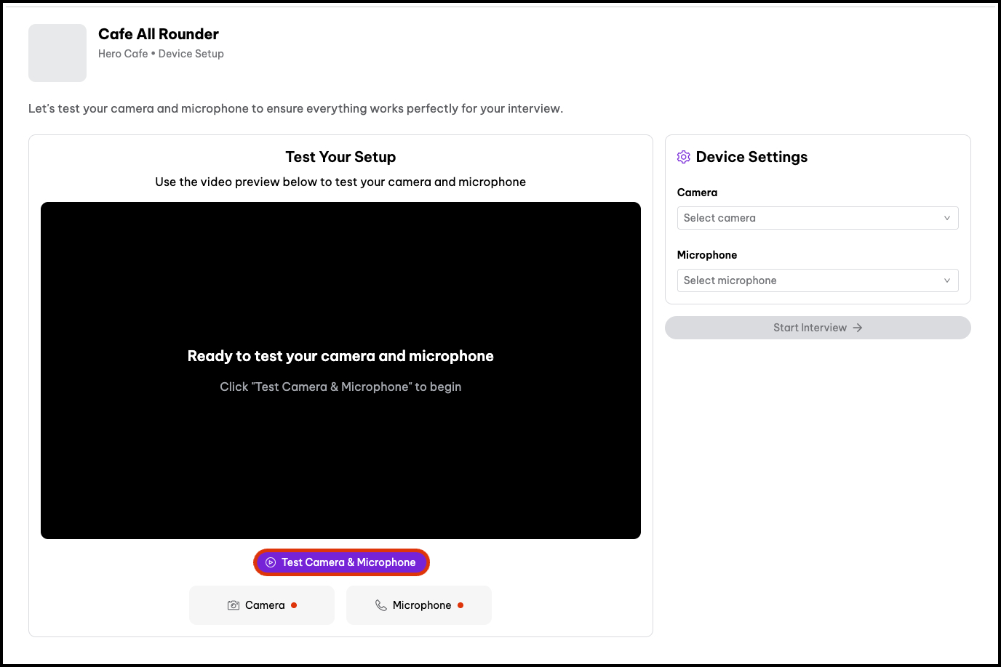Click the Hero Cafe company logo placeholder
The image size is (1001, 667).
(57, 52)
